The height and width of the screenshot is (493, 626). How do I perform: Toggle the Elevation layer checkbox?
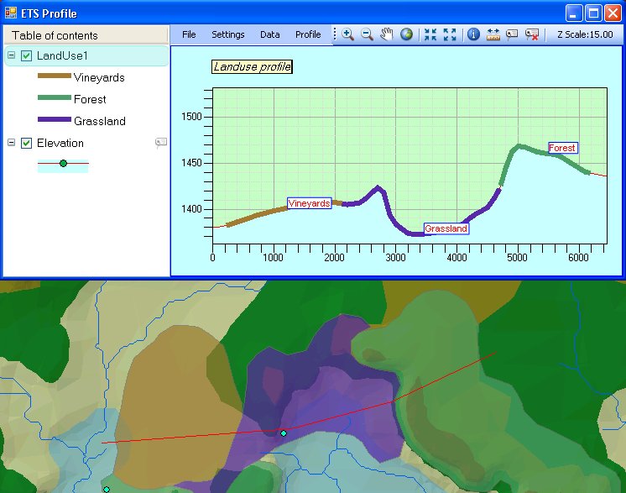(x=27, y=143)
